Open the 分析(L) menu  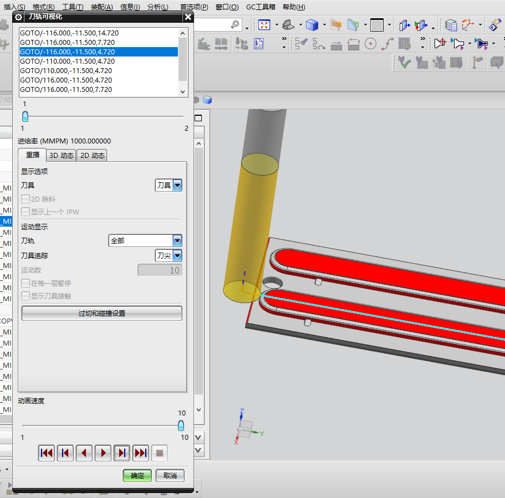(158, 7)
